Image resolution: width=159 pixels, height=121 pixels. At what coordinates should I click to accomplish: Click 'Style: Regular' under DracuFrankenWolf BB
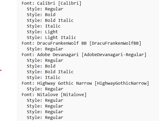45,49
